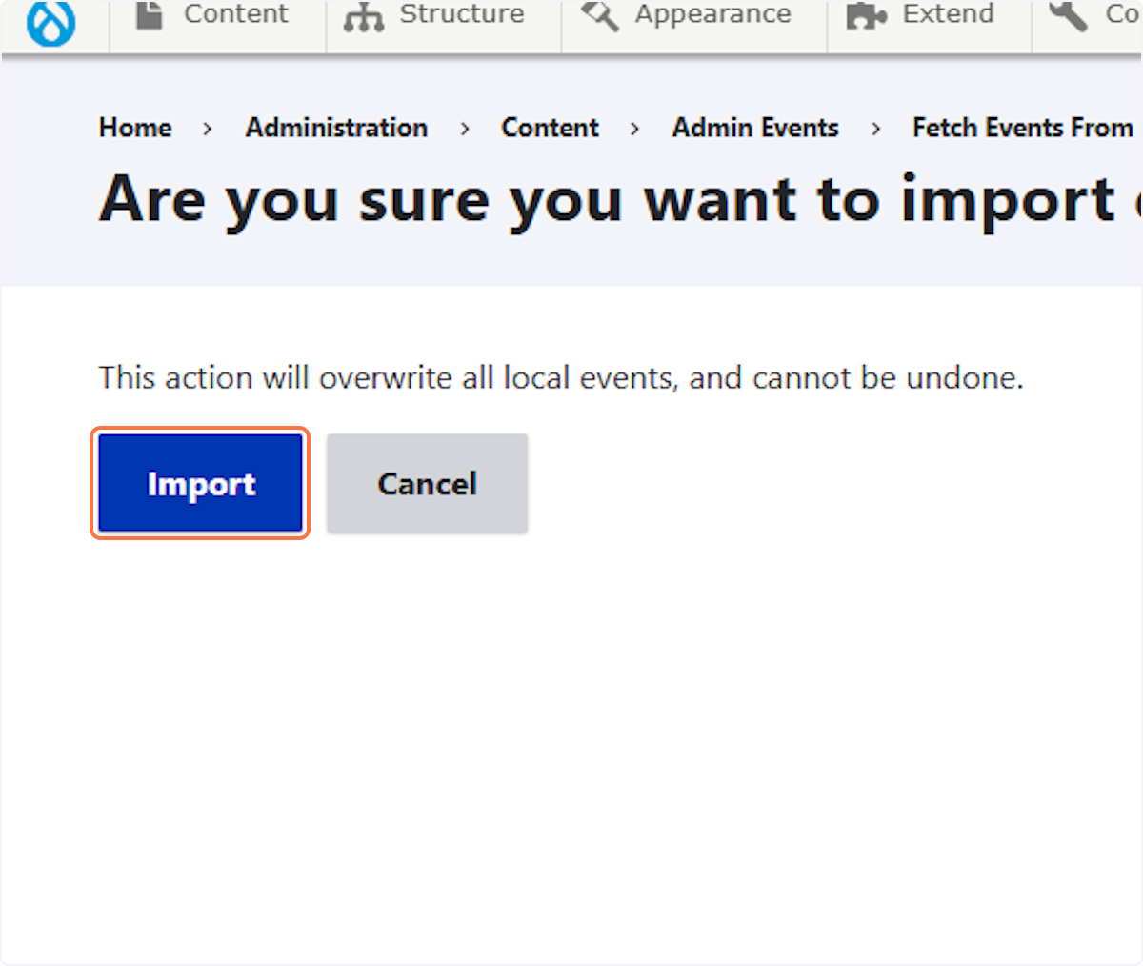
Task: Open the Extend menu item
Action: pos(948,14)
